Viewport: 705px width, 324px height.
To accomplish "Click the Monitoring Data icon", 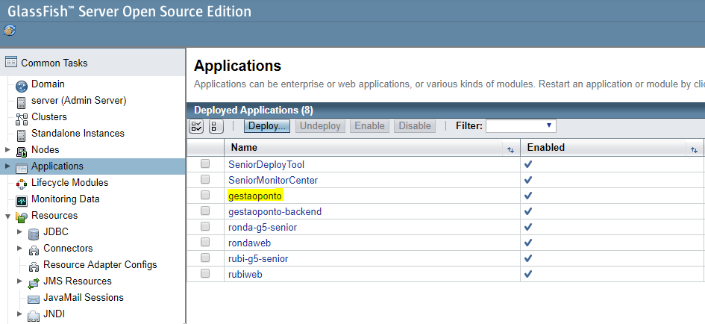I will click(x=22, y=199).
